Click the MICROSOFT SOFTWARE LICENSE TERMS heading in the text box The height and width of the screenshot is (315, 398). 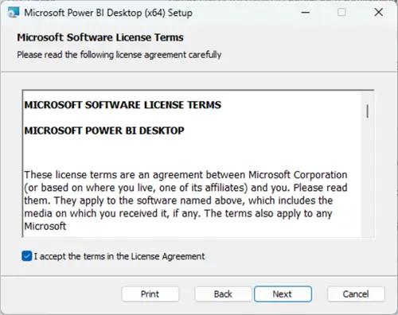pyautogui.click(x=123, y=105)
